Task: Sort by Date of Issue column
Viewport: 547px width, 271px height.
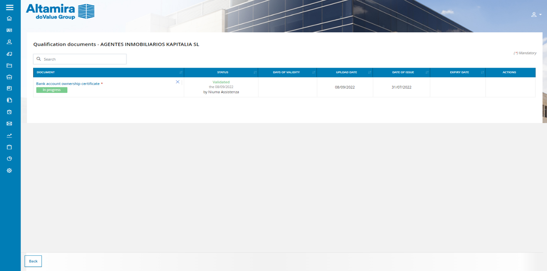Action: click(x=401, y=72)
